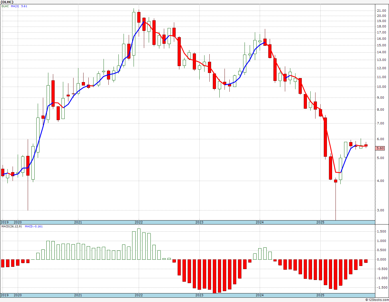389x302 pixels.
Task: Select the moving average value "5.61"
Action: click(24, 6)
